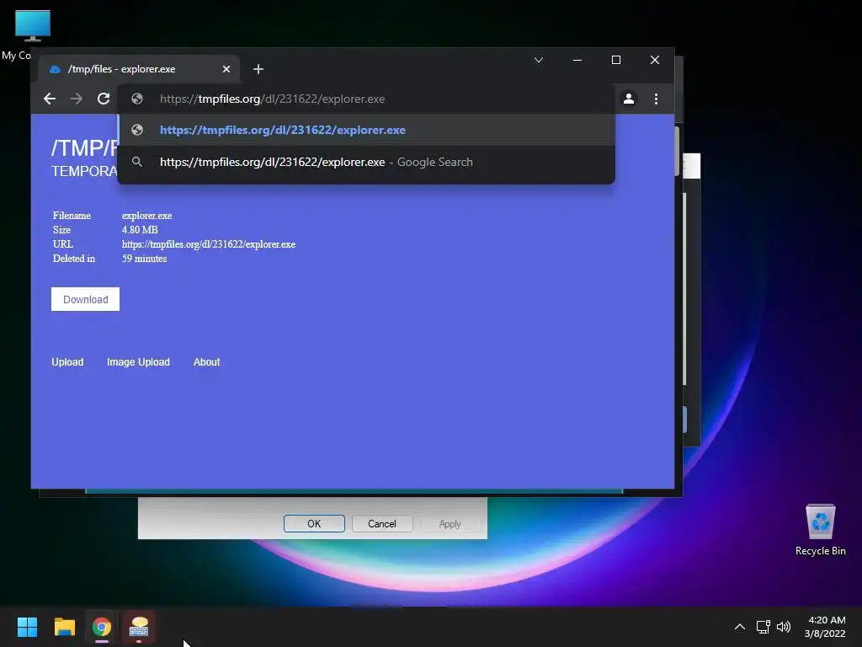
Task: Click the globe site info icon in address bar
Action: pyautogui.click(x=137, y=99)
